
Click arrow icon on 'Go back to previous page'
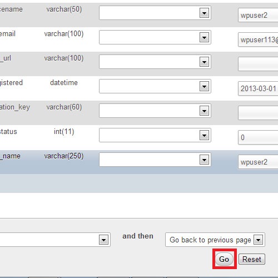point(259,240)
